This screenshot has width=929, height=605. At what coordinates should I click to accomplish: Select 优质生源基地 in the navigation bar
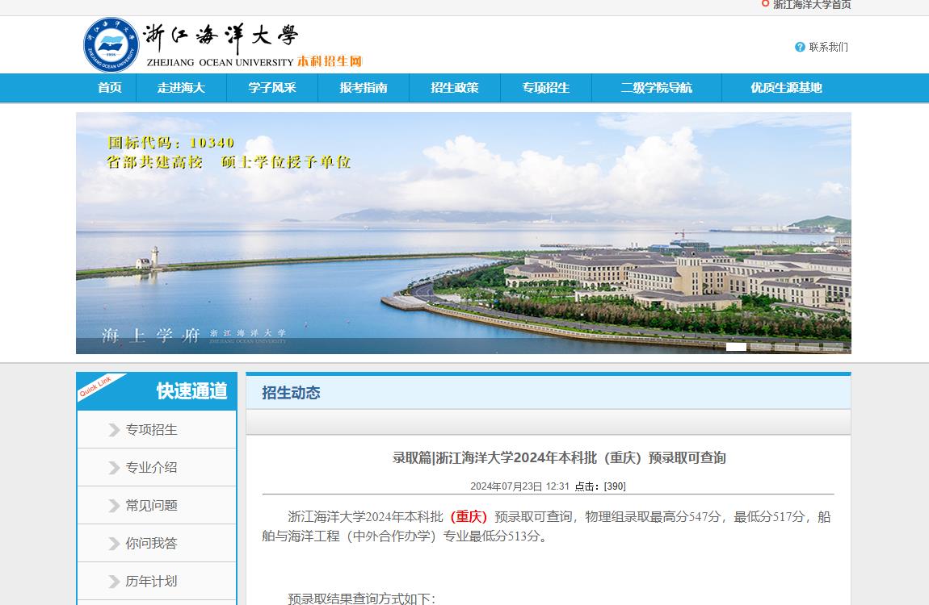[786, 88]
